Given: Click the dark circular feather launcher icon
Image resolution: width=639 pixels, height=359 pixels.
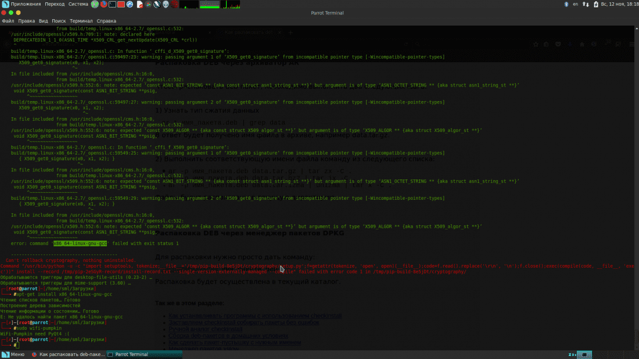Looking at the screenshot, I should (157, 4).
